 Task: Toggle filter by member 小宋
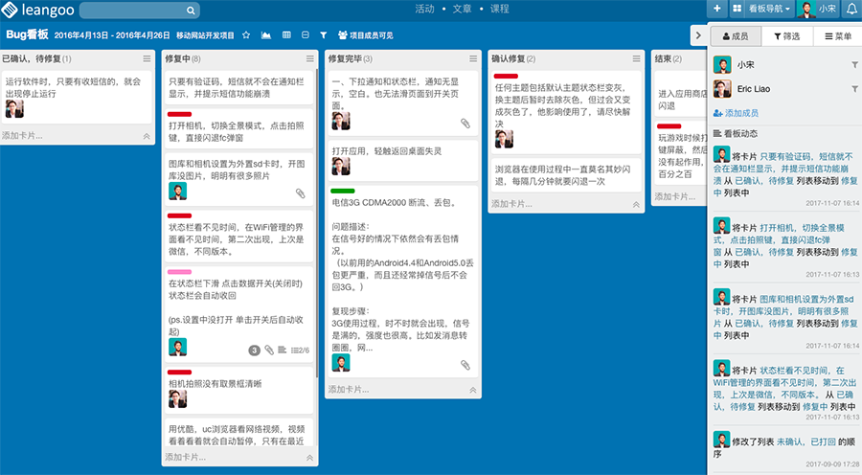click(854, 64)
